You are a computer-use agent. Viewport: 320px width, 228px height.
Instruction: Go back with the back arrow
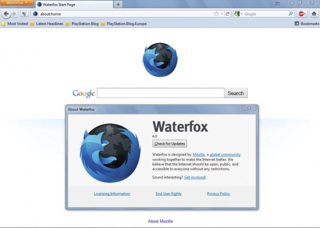click(x=6, y=14)
